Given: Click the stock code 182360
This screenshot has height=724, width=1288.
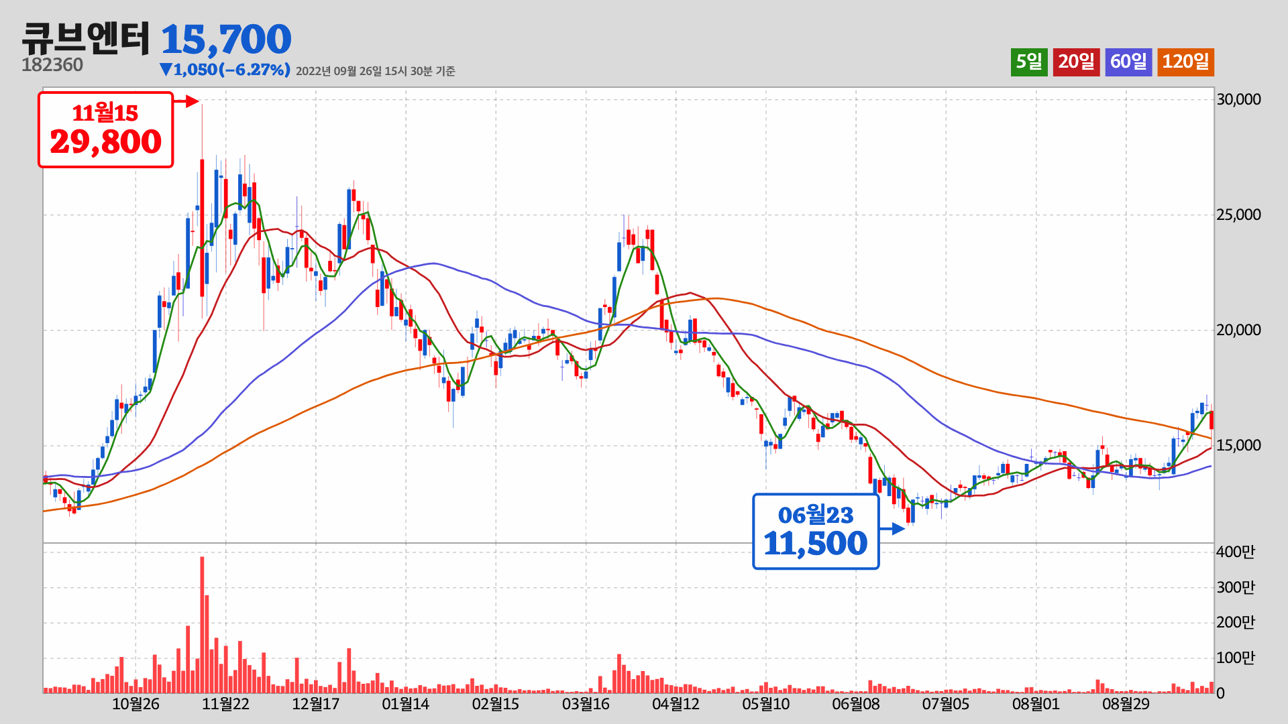Looking at the screenshot, I should coord(52,65).
